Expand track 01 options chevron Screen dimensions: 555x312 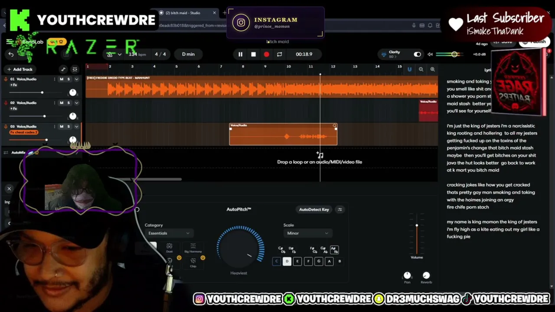click(x=76, y=79)
